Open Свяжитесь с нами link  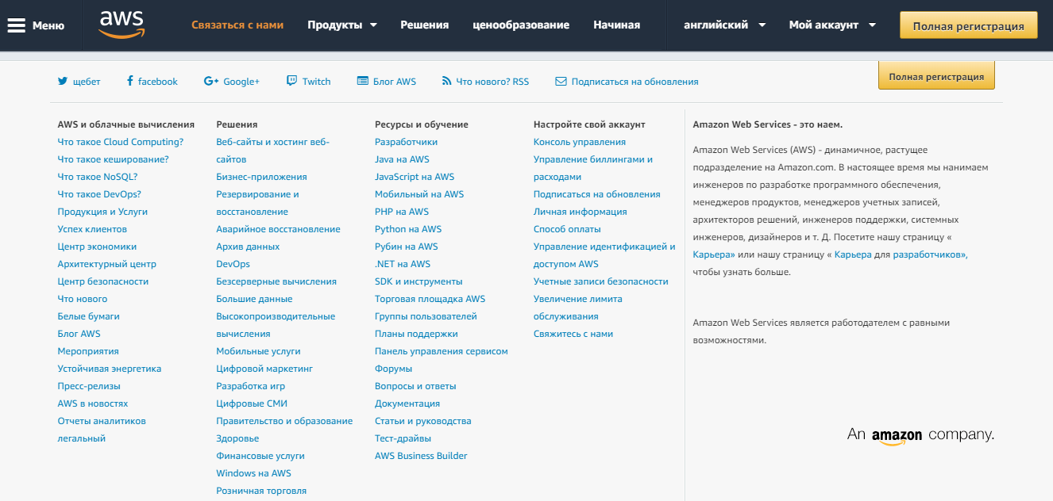point(573,334)
